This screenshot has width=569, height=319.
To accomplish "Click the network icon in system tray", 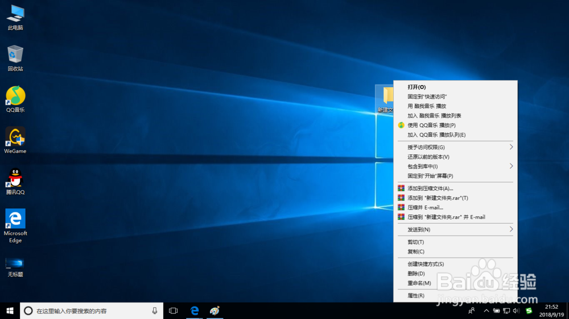I will click(x=506, y=310).
